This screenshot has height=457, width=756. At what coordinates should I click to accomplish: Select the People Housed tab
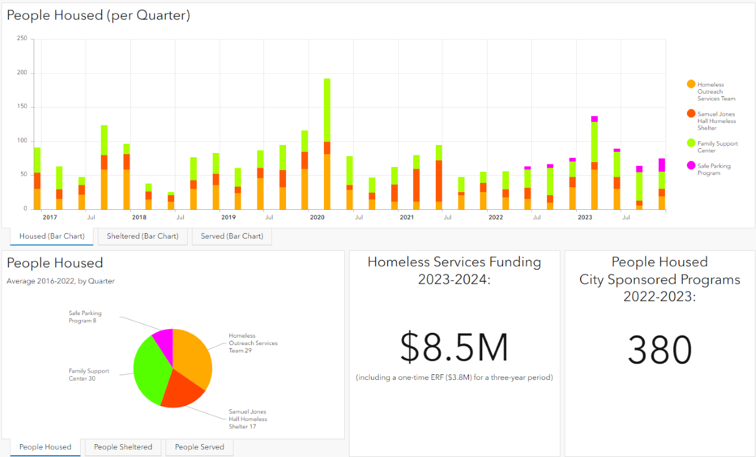coord(45,447)
